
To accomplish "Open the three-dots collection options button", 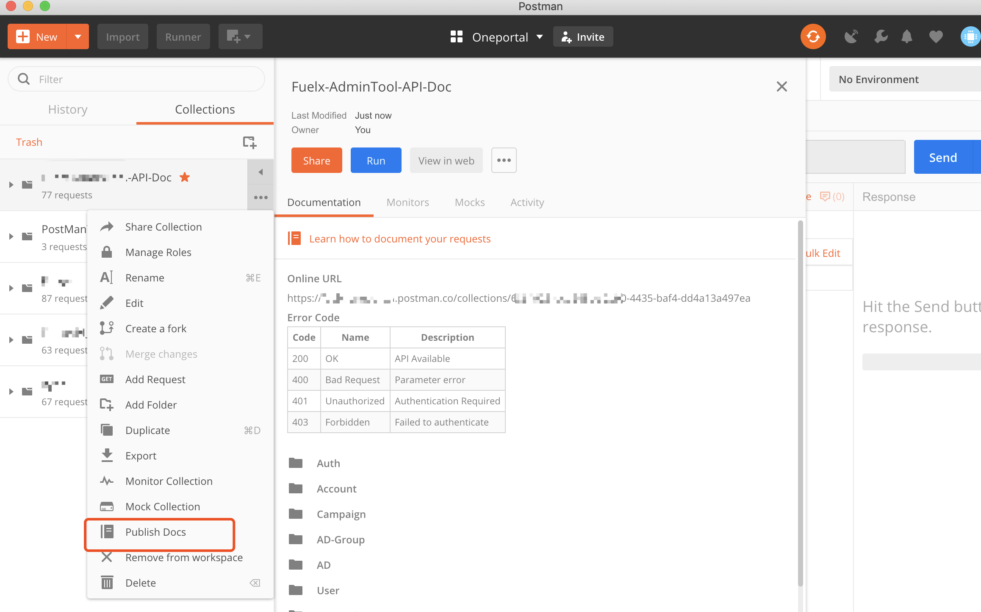I will click(260, 198).
